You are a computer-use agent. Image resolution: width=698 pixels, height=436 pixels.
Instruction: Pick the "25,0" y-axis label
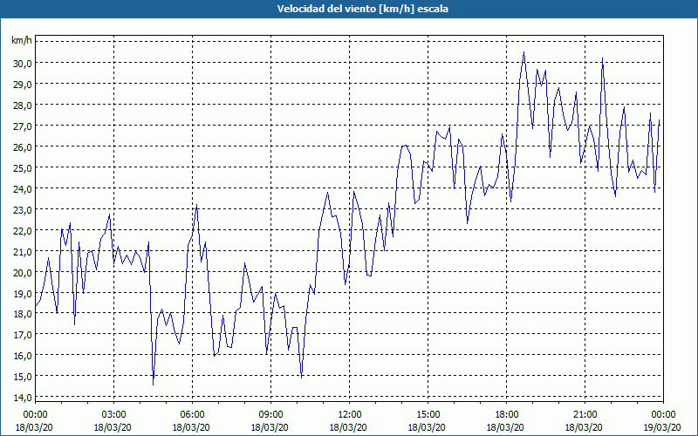coord(23,167)
